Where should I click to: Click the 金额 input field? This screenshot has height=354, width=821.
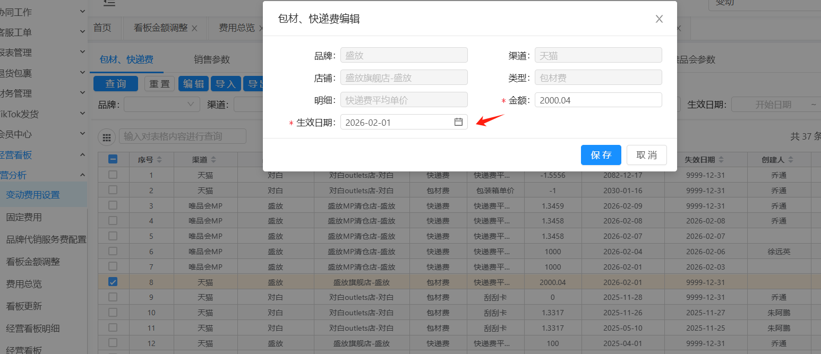598,100
